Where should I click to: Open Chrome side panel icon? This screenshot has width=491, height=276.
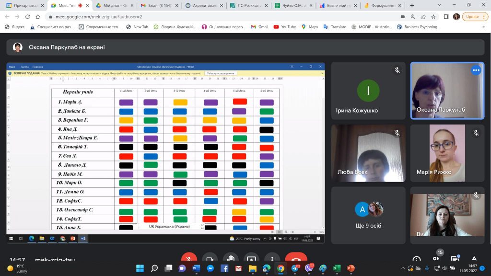click(x=446, y=16)
